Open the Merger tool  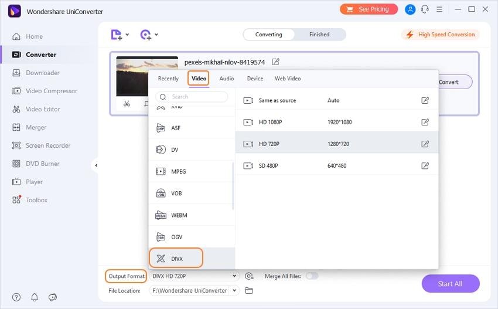click(29, 127)
